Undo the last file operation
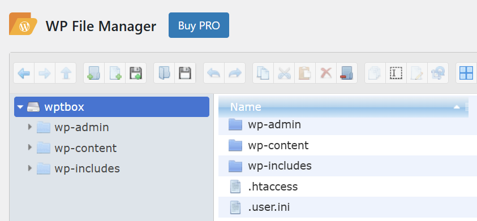The image size is (477, 221). pyautogui.click(x=213, y=73)
